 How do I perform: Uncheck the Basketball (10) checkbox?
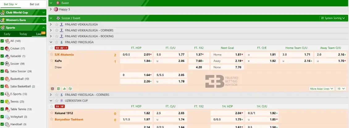[x=2, y=79]
